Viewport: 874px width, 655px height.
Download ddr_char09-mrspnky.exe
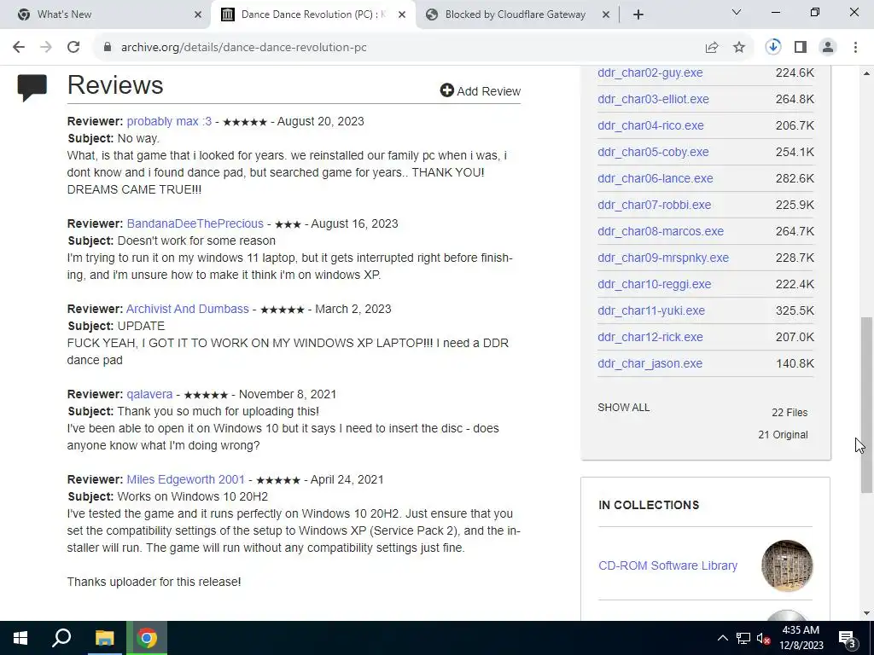(663, 258)
